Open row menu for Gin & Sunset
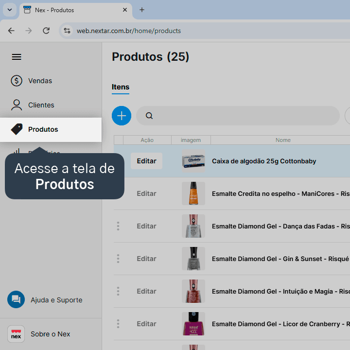 [x=118, y=259]
